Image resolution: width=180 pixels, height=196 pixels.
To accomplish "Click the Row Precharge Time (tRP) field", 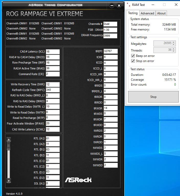I will point(53,63).
